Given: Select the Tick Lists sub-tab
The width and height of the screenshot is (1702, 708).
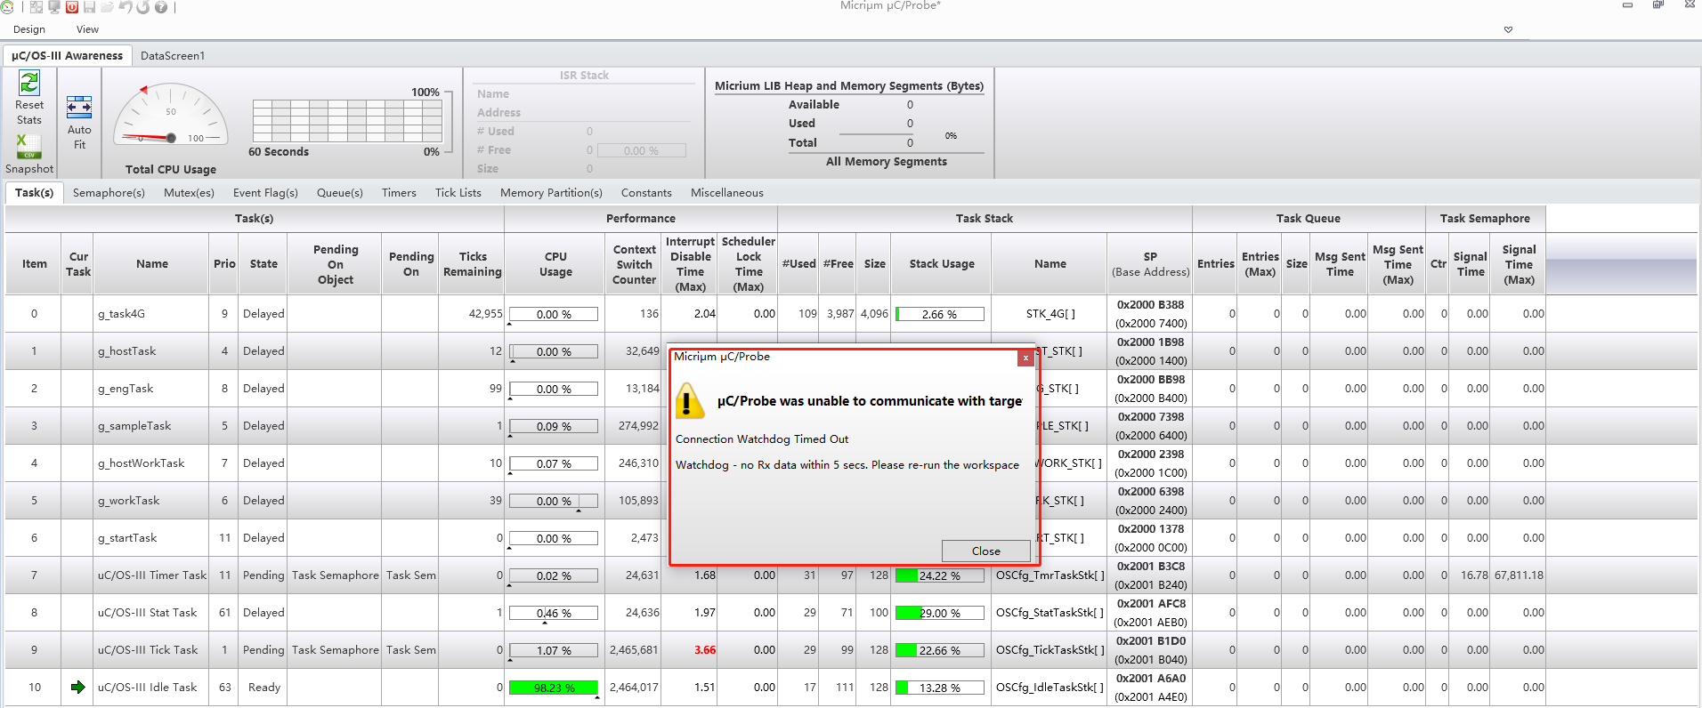Looking at the screenshot, I should click(458, 192).
